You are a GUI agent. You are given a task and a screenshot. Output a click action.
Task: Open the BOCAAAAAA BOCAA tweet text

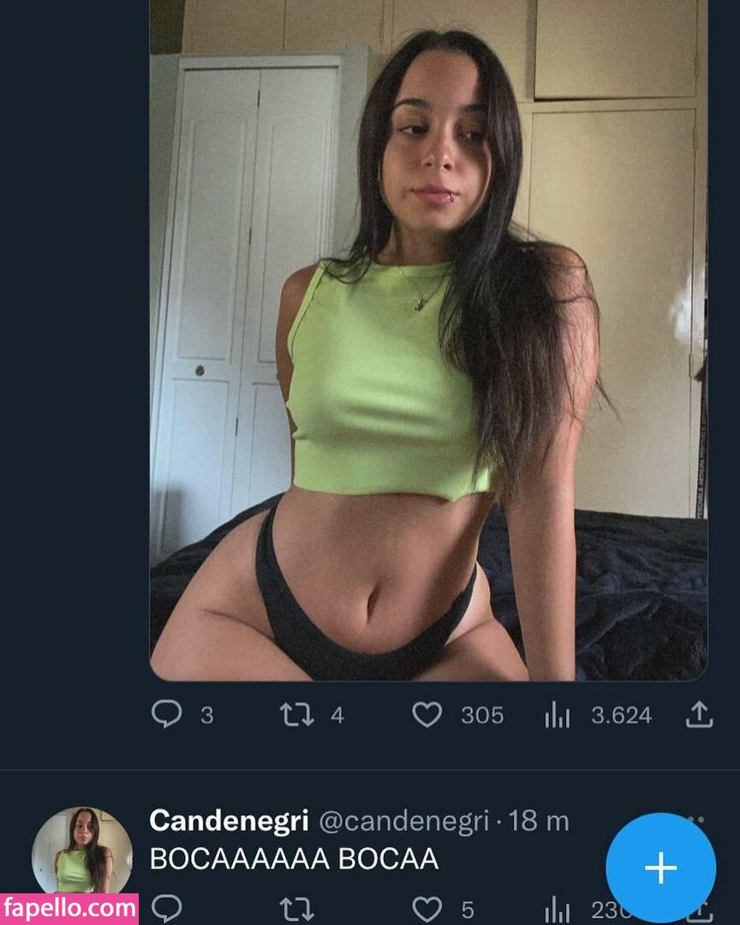pos(294,858)
